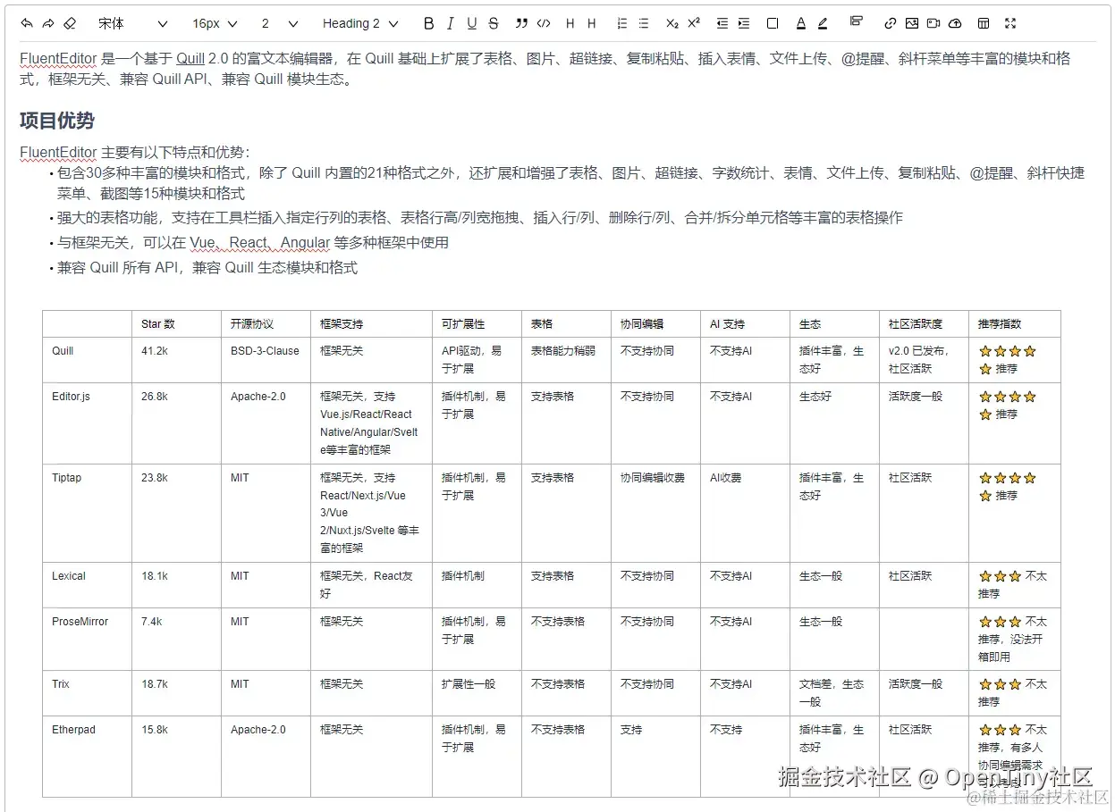This screenshot has width=1115, height=812.
Task: Click the 15.8k cell in Etherpad row
Action: pos(176,757)
